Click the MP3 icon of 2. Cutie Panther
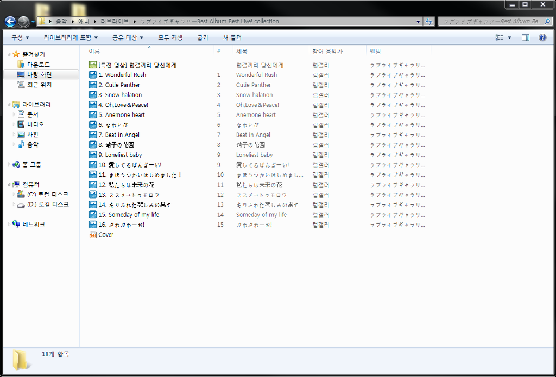Viewport: 556px width, 377px height. tap(92, 84)
